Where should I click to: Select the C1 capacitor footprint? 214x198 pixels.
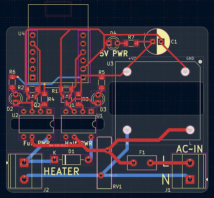pos(157,42)
